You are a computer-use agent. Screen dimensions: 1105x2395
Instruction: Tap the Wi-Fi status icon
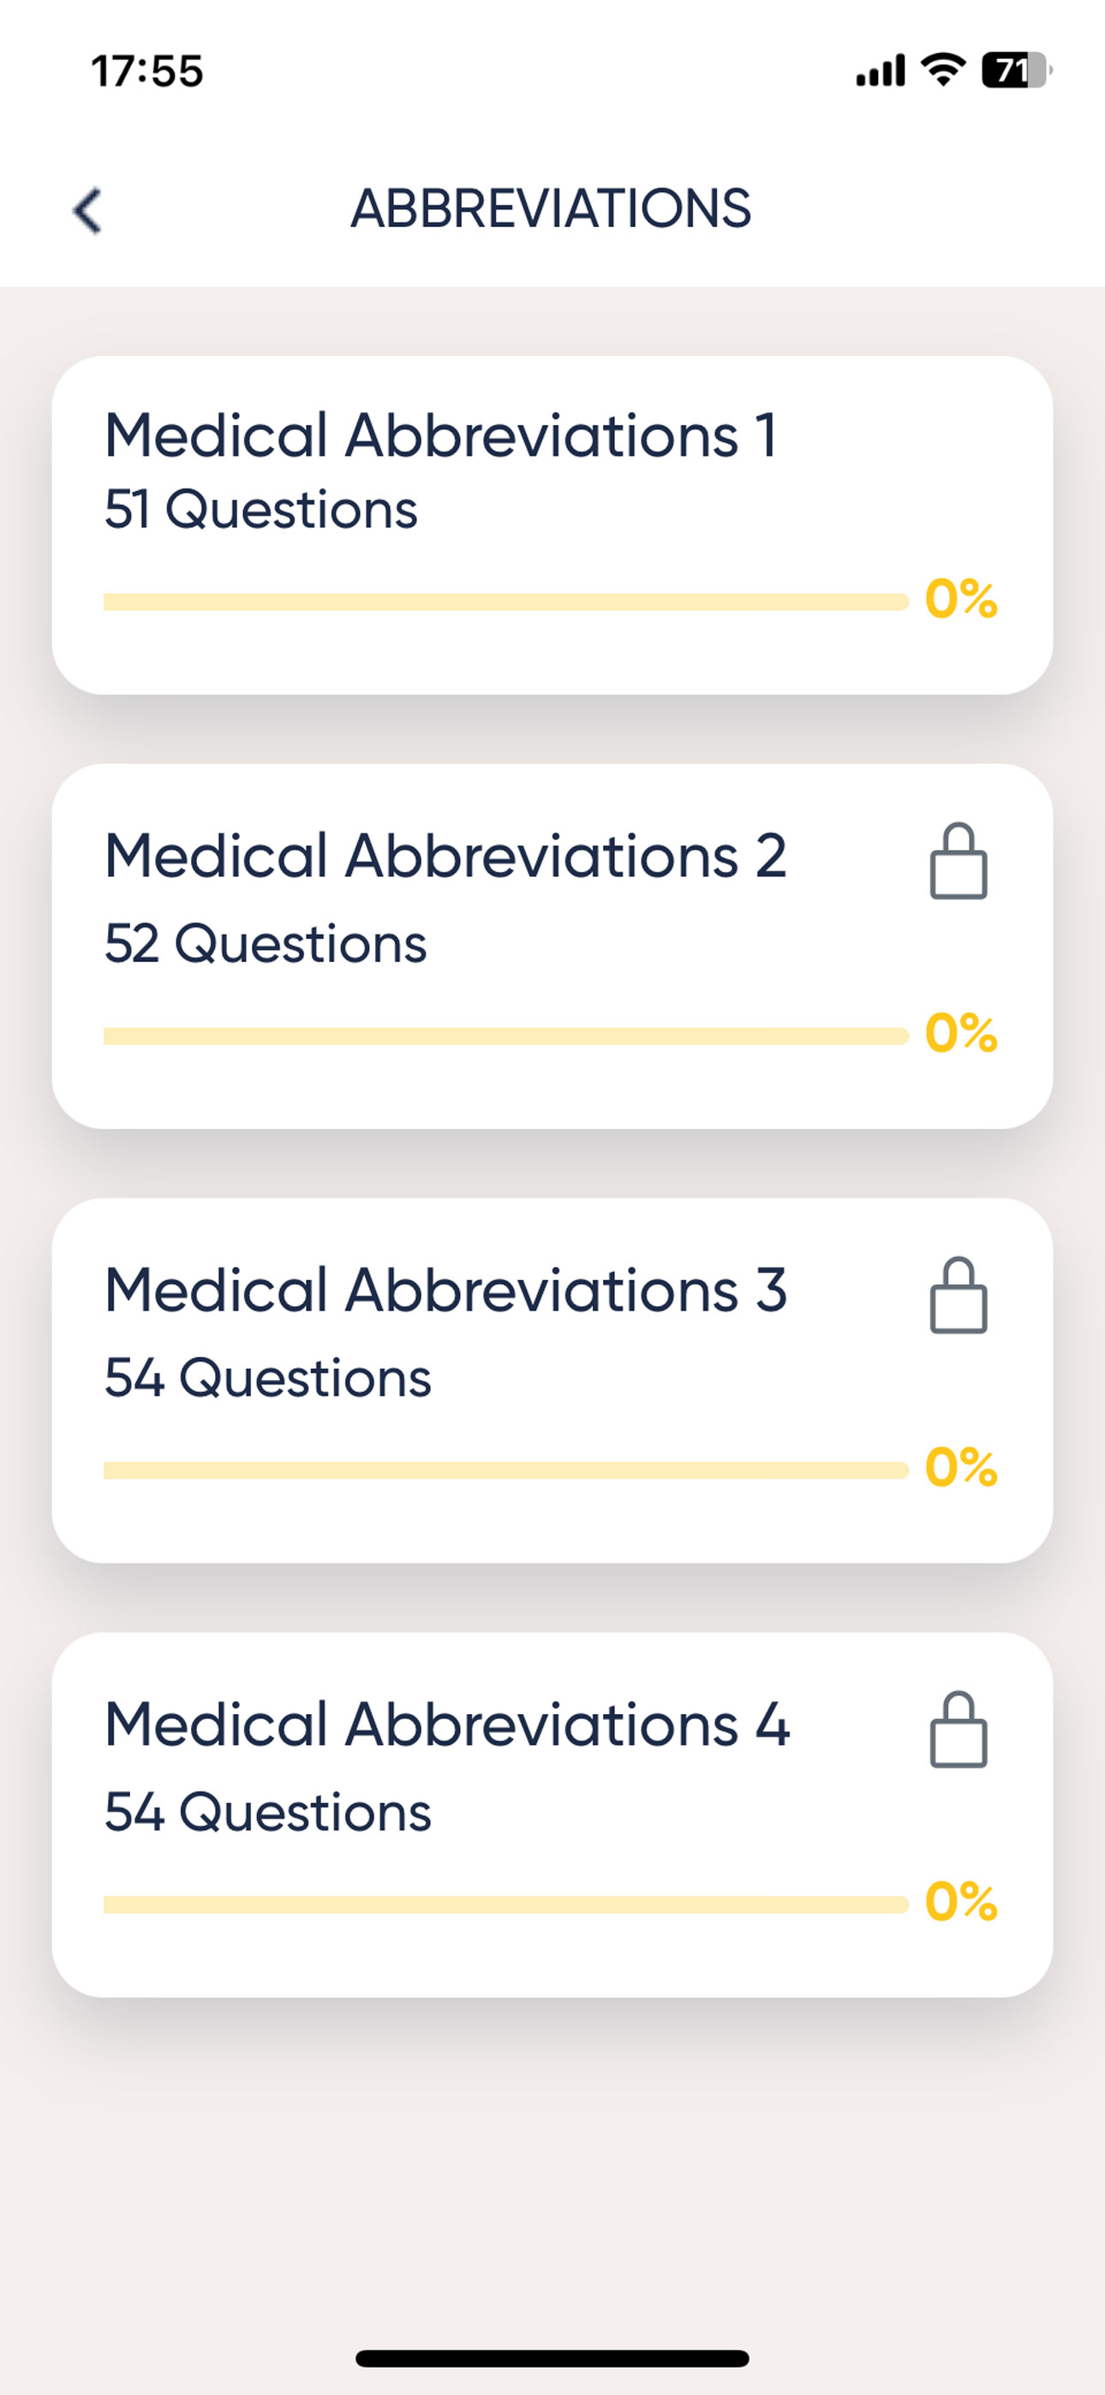coord(943,69)
